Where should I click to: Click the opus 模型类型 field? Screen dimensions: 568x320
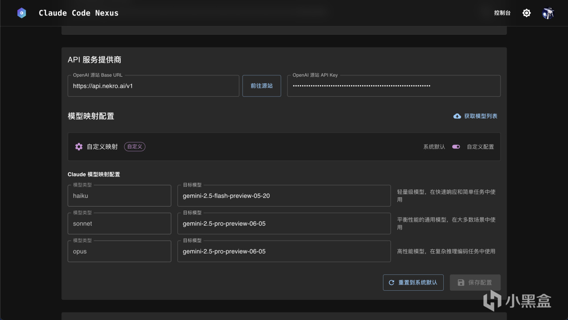[119, 251]
